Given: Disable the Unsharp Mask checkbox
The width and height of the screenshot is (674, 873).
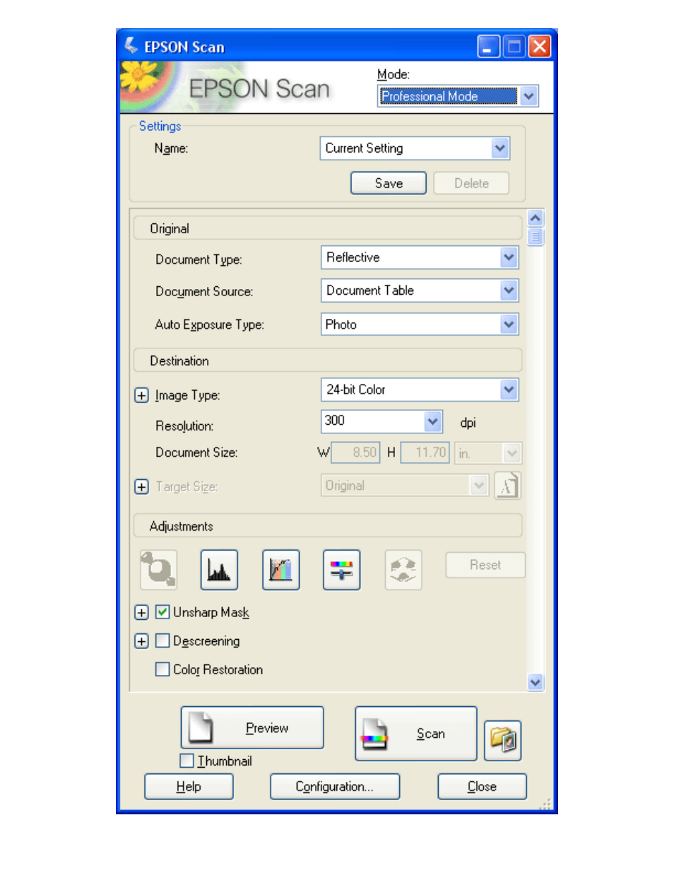Looking at the screenshot, I should (162, 612).
